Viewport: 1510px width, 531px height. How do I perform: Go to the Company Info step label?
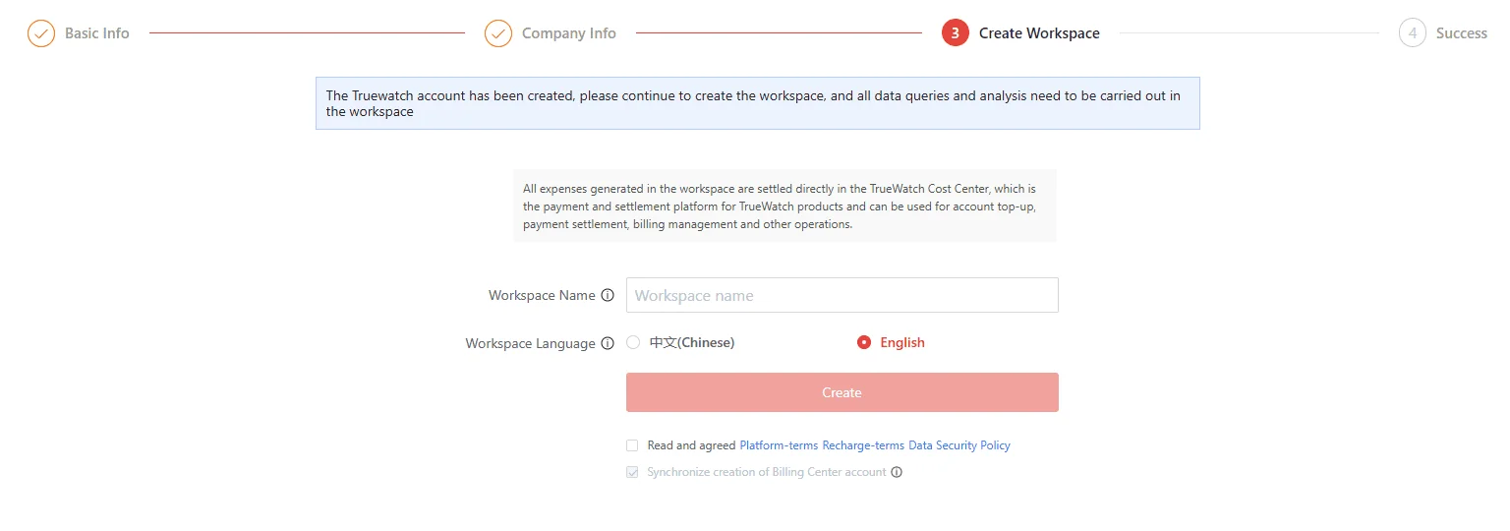click(569, 33)
